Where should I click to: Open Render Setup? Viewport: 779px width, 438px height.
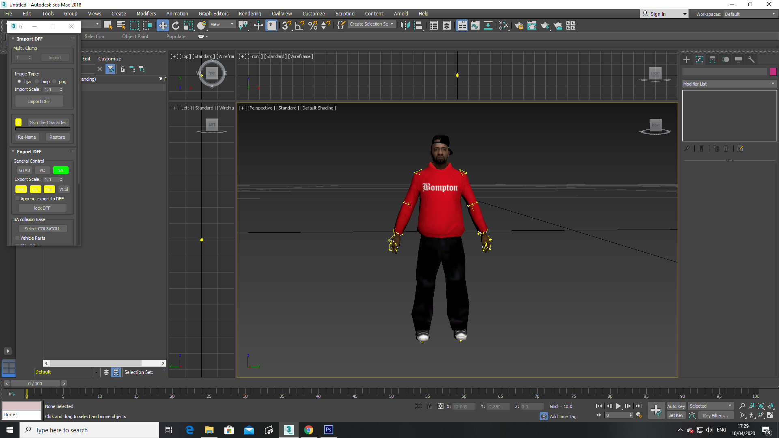click(519, 26)
